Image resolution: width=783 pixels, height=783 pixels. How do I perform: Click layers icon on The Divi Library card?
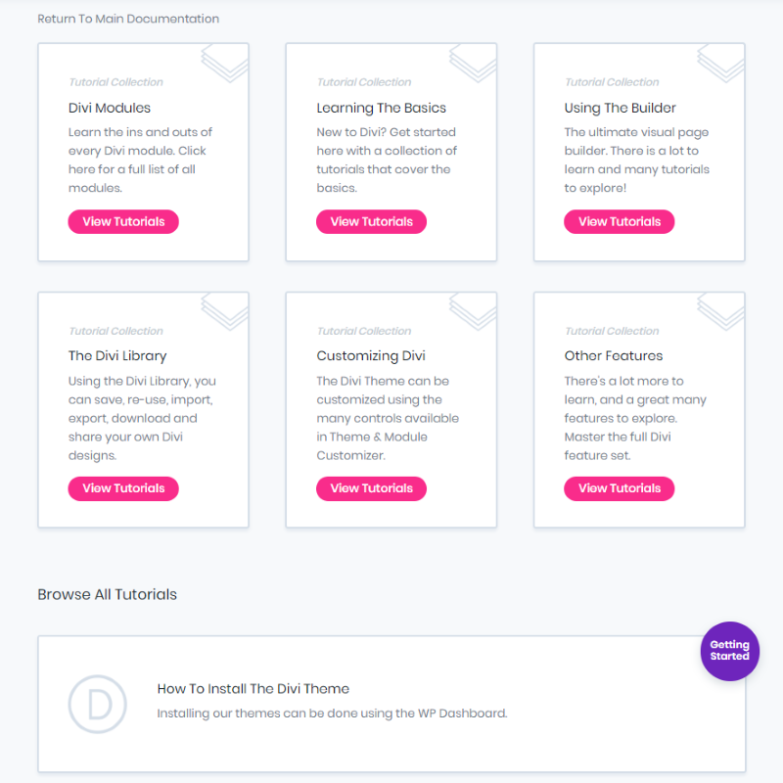[x=225, y=311]
